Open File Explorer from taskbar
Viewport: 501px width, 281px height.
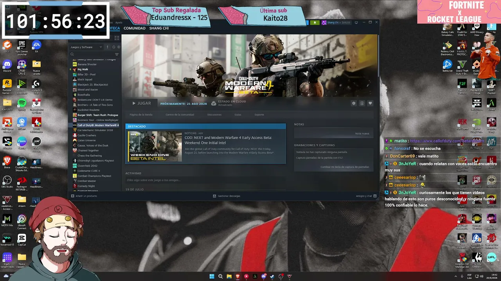pyautogui.click(x=229, y=276)
